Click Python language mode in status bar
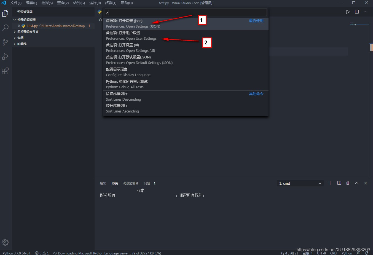The height and width of the screenshot is (255, 373). [x=347, y=253]
